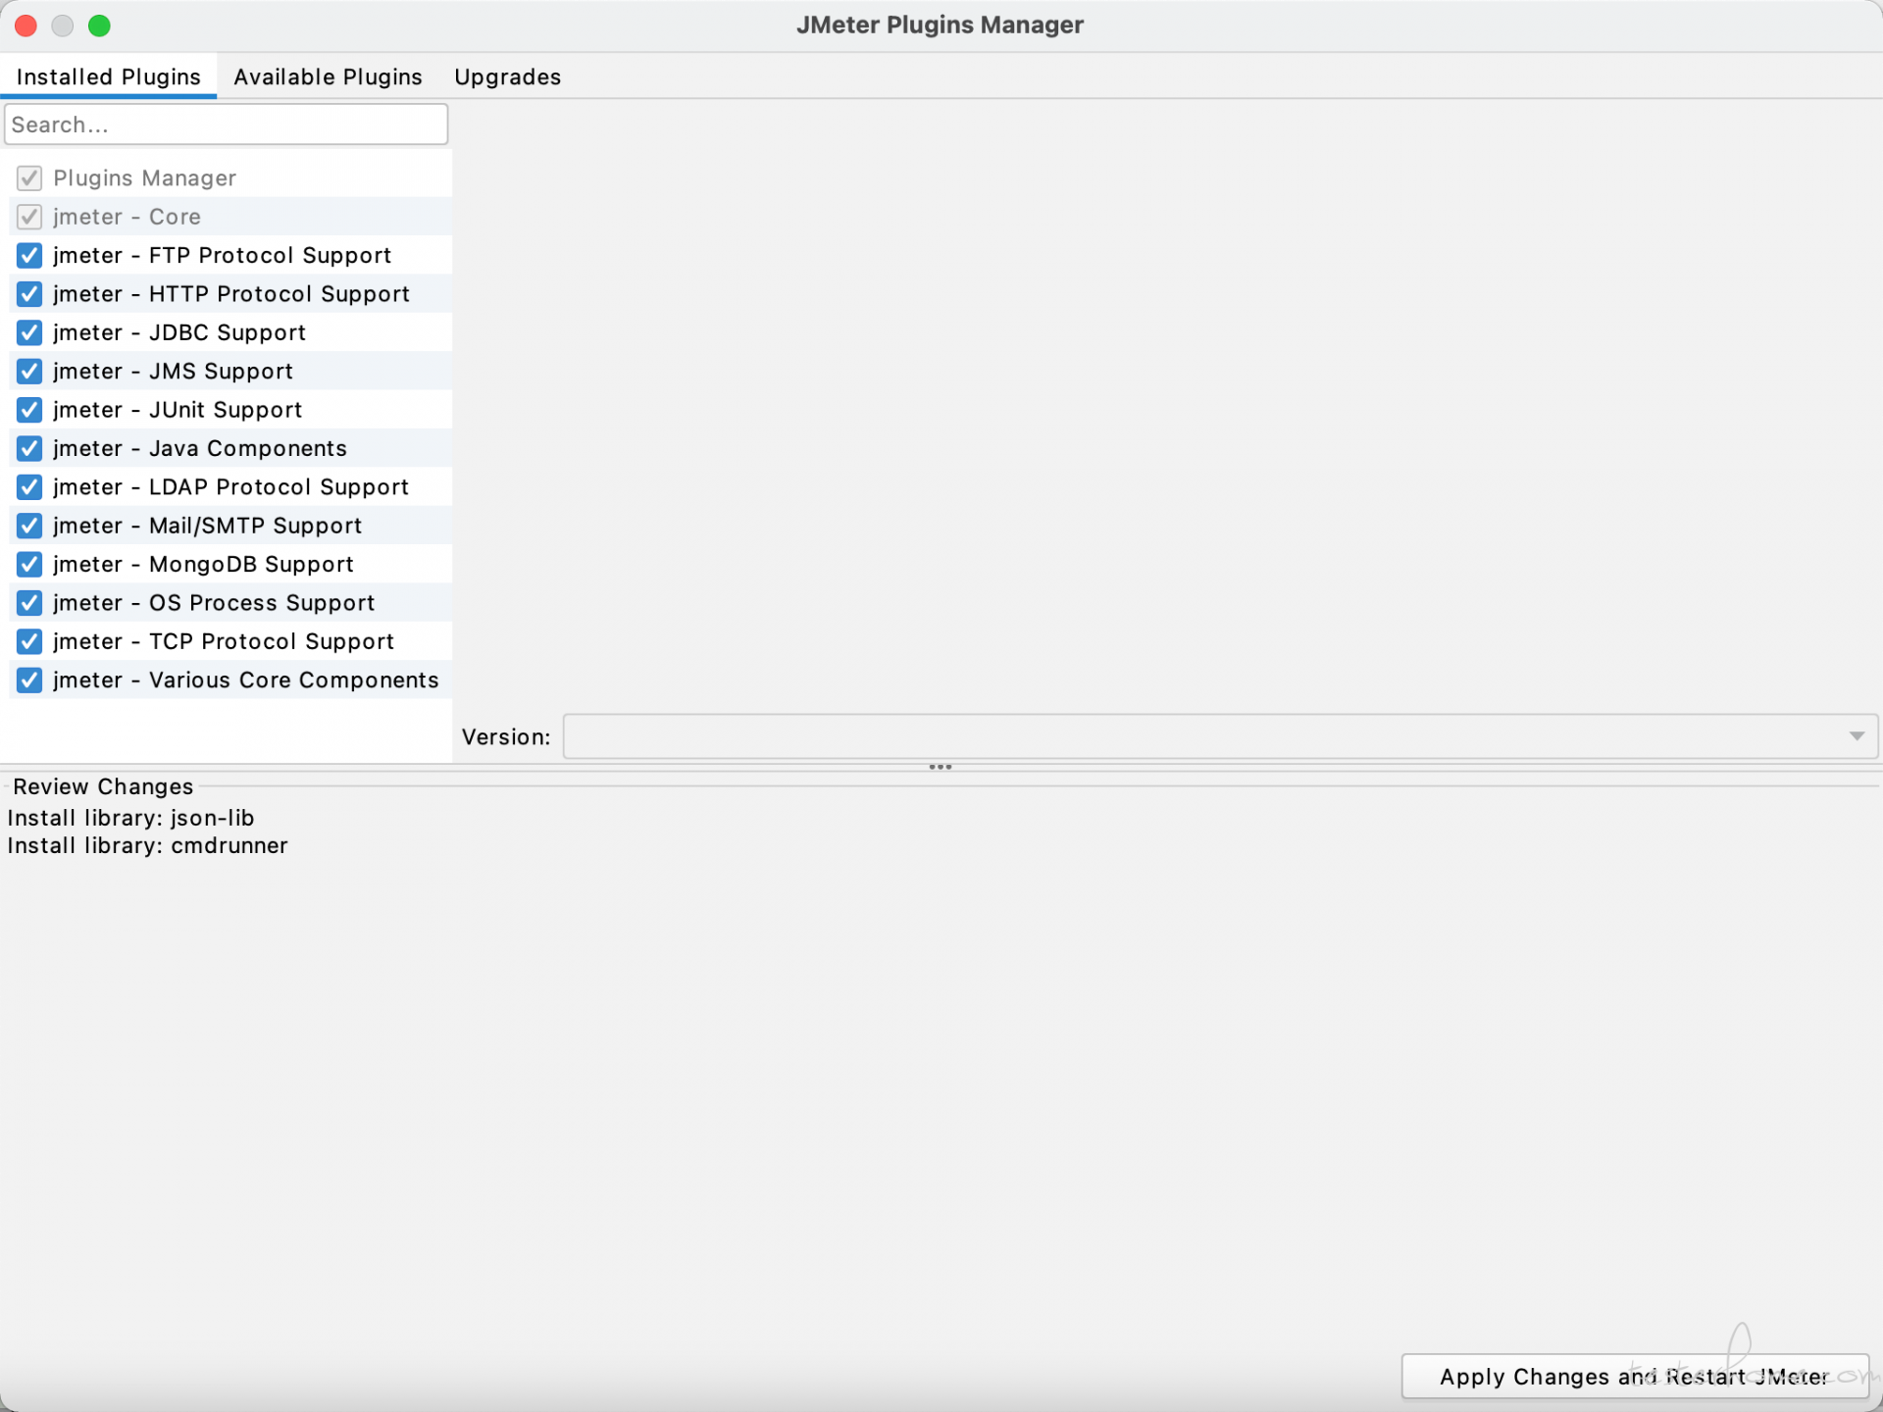
Task: Uncheck jmeter - HTTP Protocol Support checkbox
Action: point(29,294)
